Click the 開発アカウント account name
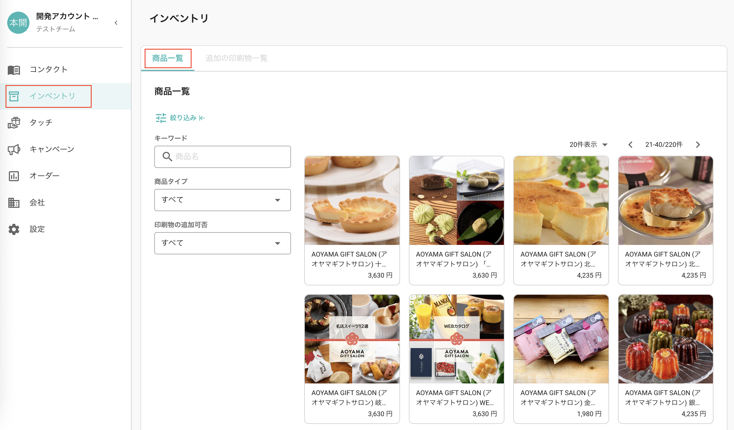This screenshot has width=734, height=430. point(67,16)
